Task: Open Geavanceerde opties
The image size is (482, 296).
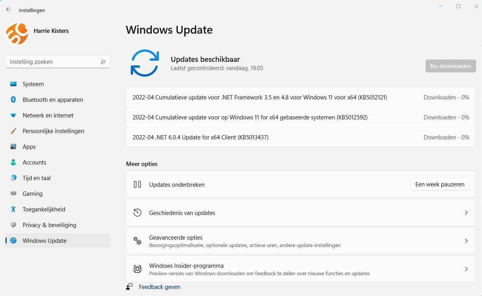Action: pyautogui.click(x=301, y=241)
